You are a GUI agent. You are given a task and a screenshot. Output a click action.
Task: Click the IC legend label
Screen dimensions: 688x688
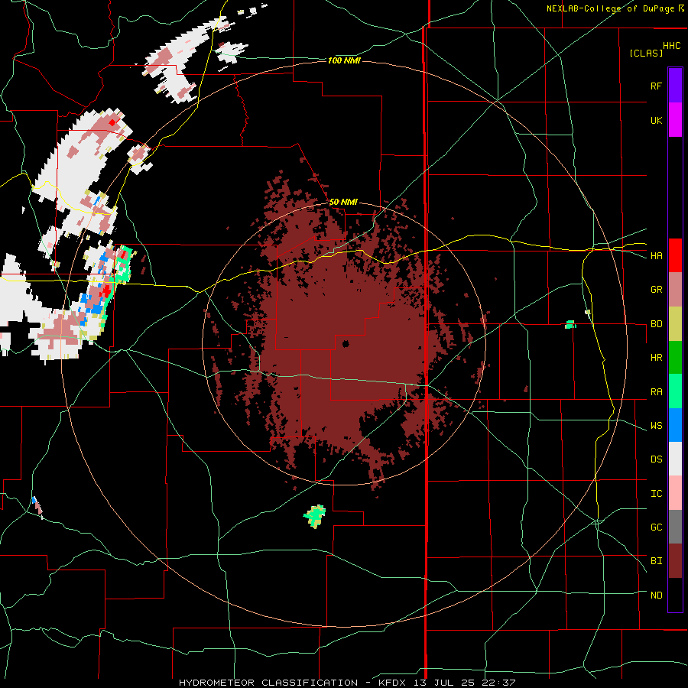[656, 493]
